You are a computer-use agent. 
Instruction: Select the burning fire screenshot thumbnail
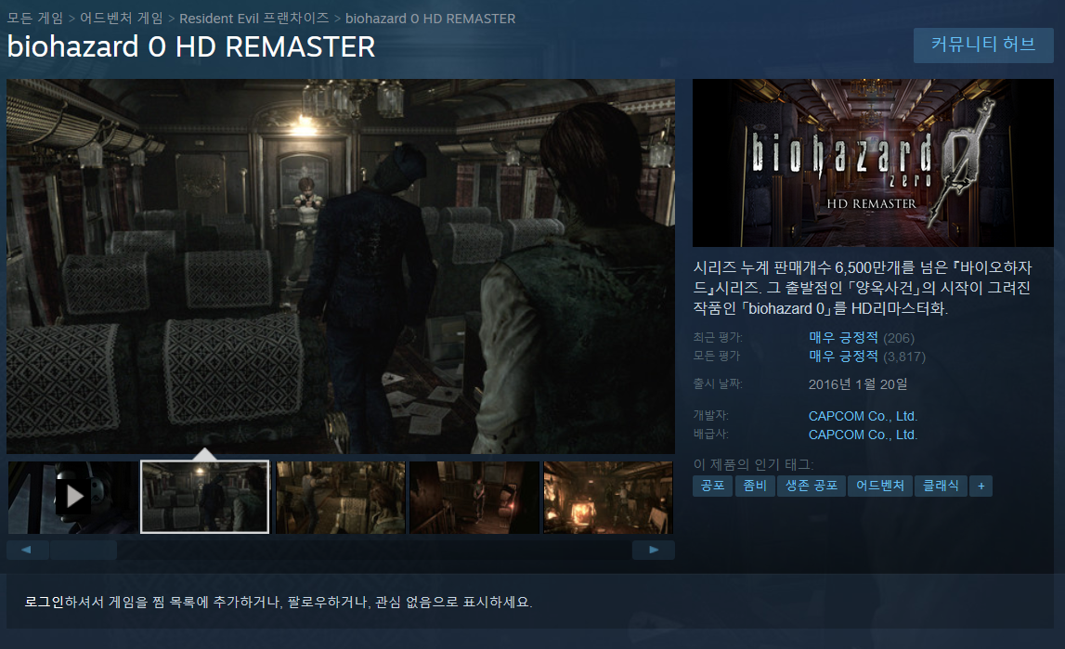(x=608, y=497)
